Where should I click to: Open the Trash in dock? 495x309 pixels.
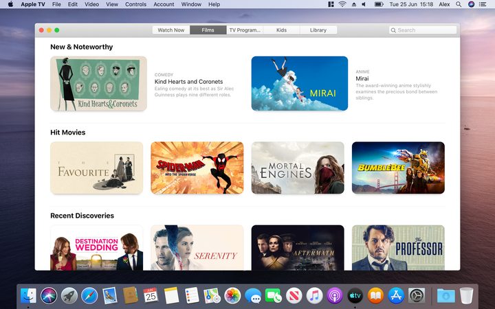[x=467, y=296]
